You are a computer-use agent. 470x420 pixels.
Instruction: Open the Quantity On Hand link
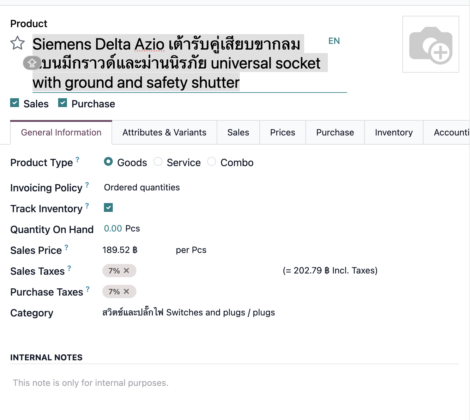point(113,228)
